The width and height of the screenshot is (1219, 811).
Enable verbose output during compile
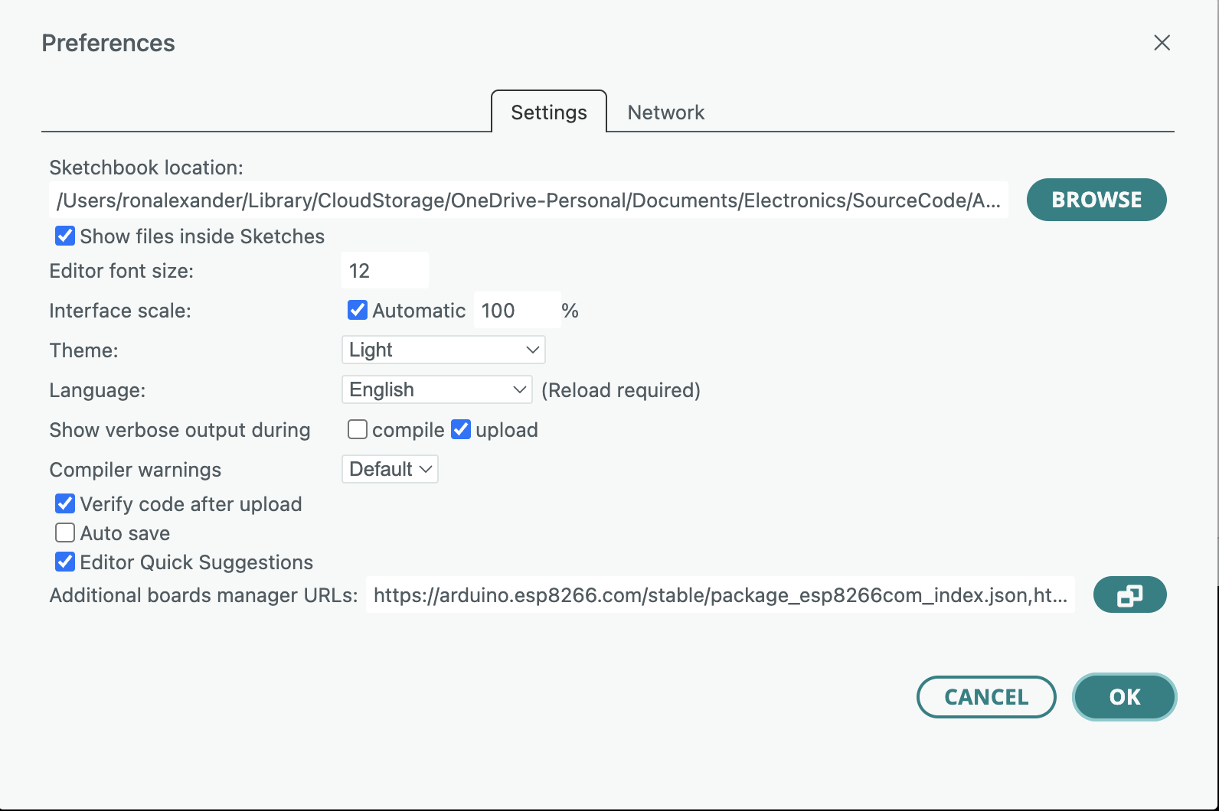[358, 429]
